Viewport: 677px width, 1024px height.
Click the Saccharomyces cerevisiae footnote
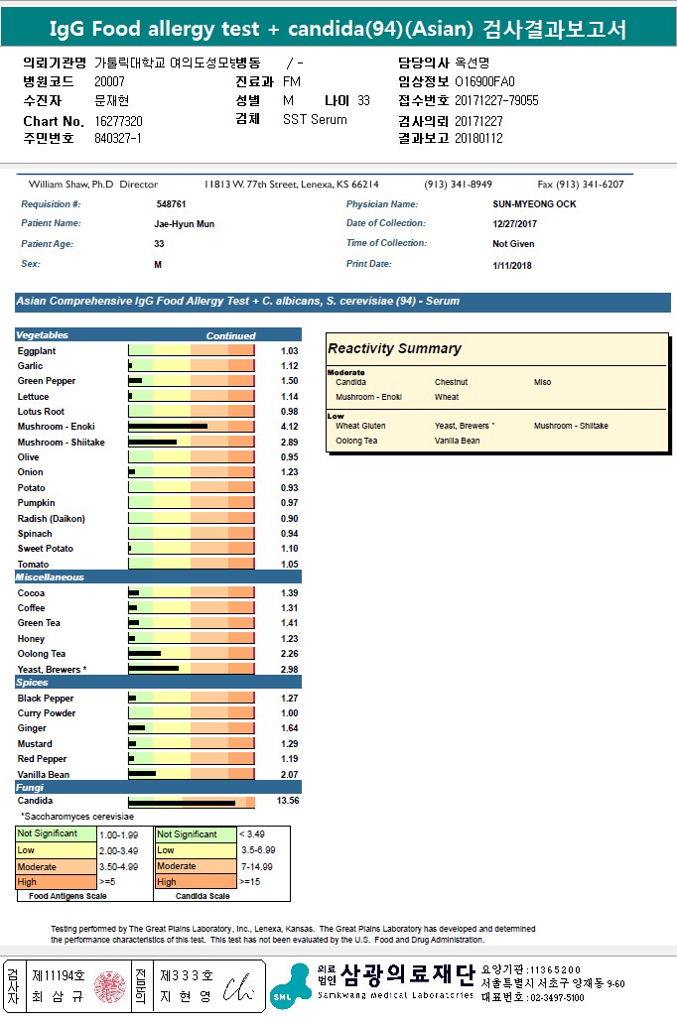pos(77,817)
